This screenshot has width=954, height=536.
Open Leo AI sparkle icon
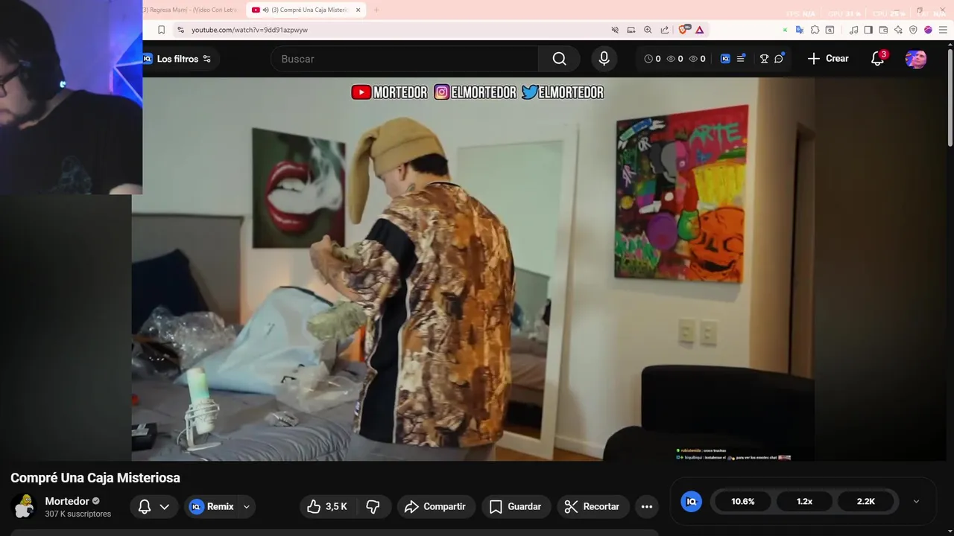click(898, 30)
